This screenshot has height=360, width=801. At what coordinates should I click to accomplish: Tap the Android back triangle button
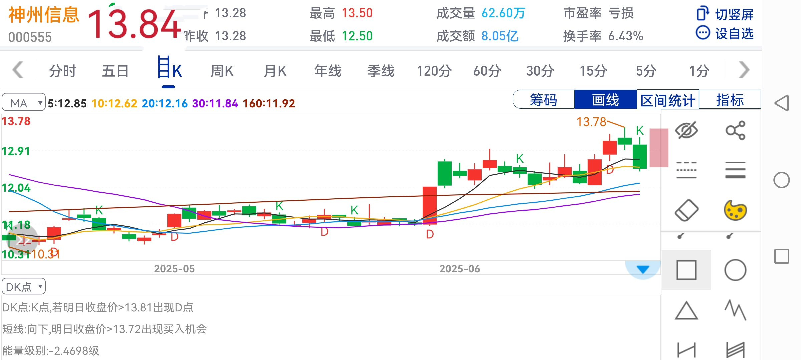[x=782, y=103]
